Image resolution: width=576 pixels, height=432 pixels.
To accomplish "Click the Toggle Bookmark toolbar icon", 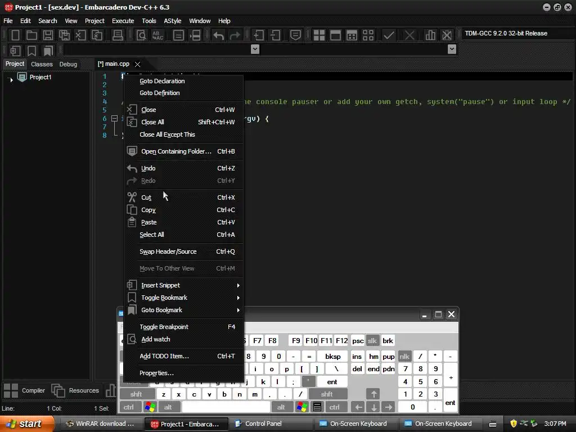I will [x=31, y=51].
